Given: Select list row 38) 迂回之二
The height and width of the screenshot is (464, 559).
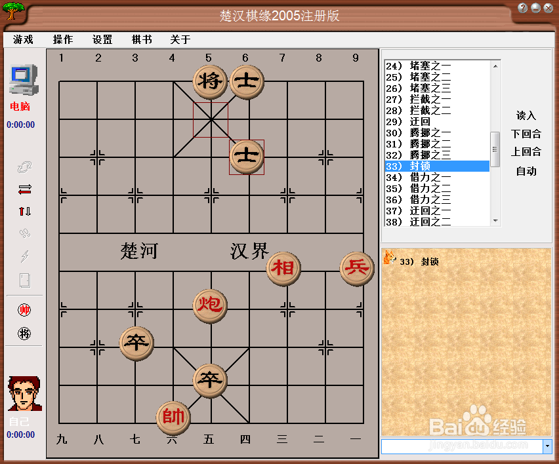Looking at the screenshot, I should coord(437,222).
